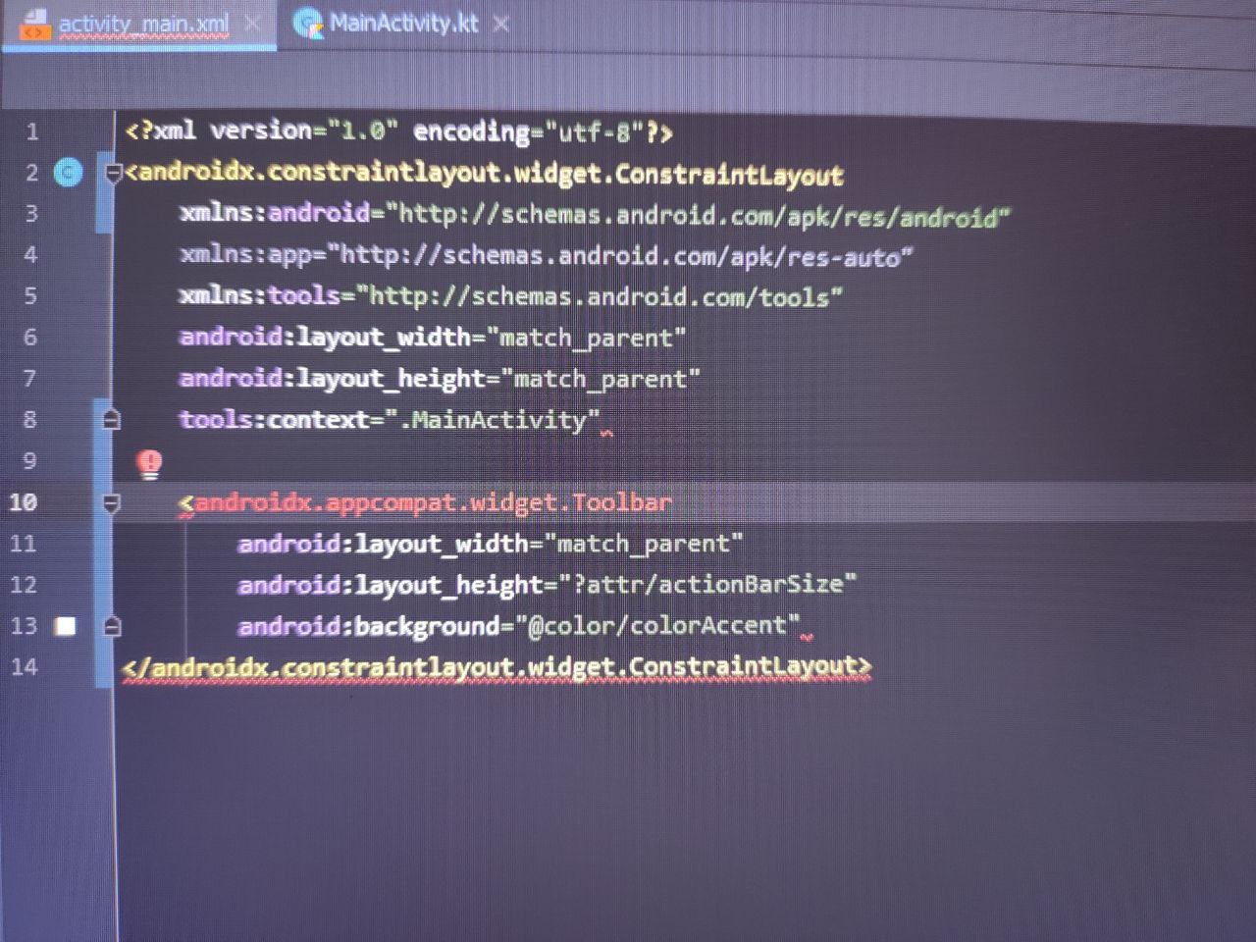
Task: Switch to the activity_main.xml tab
Action: [143, 24]
